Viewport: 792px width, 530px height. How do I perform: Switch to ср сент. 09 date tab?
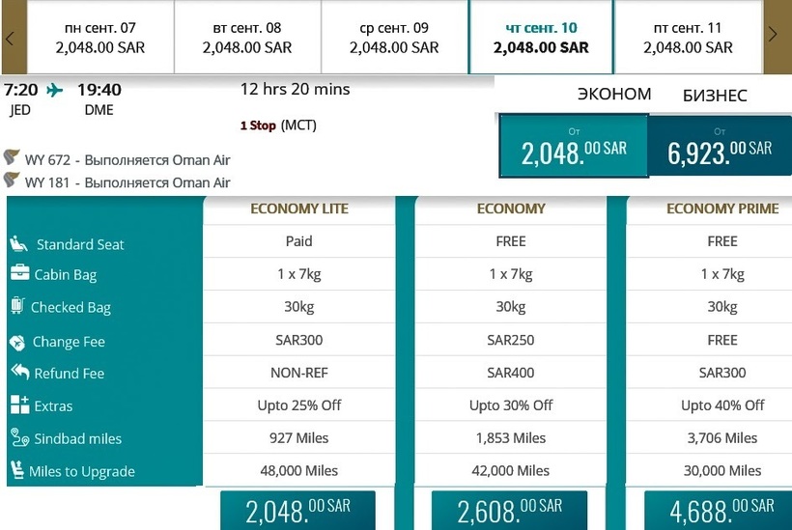[394, 38]
